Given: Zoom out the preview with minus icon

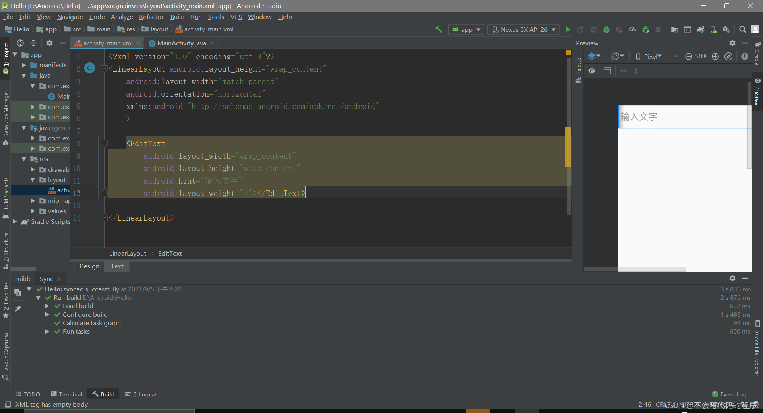Looking at the screenshot, I should click(689, 56).
